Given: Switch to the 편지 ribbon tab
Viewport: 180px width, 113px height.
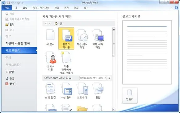Looking at the screenshot, I should point(66,8).
